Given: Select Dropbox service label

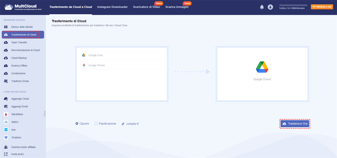Looking at the screenshot, I should pos(16,138).
